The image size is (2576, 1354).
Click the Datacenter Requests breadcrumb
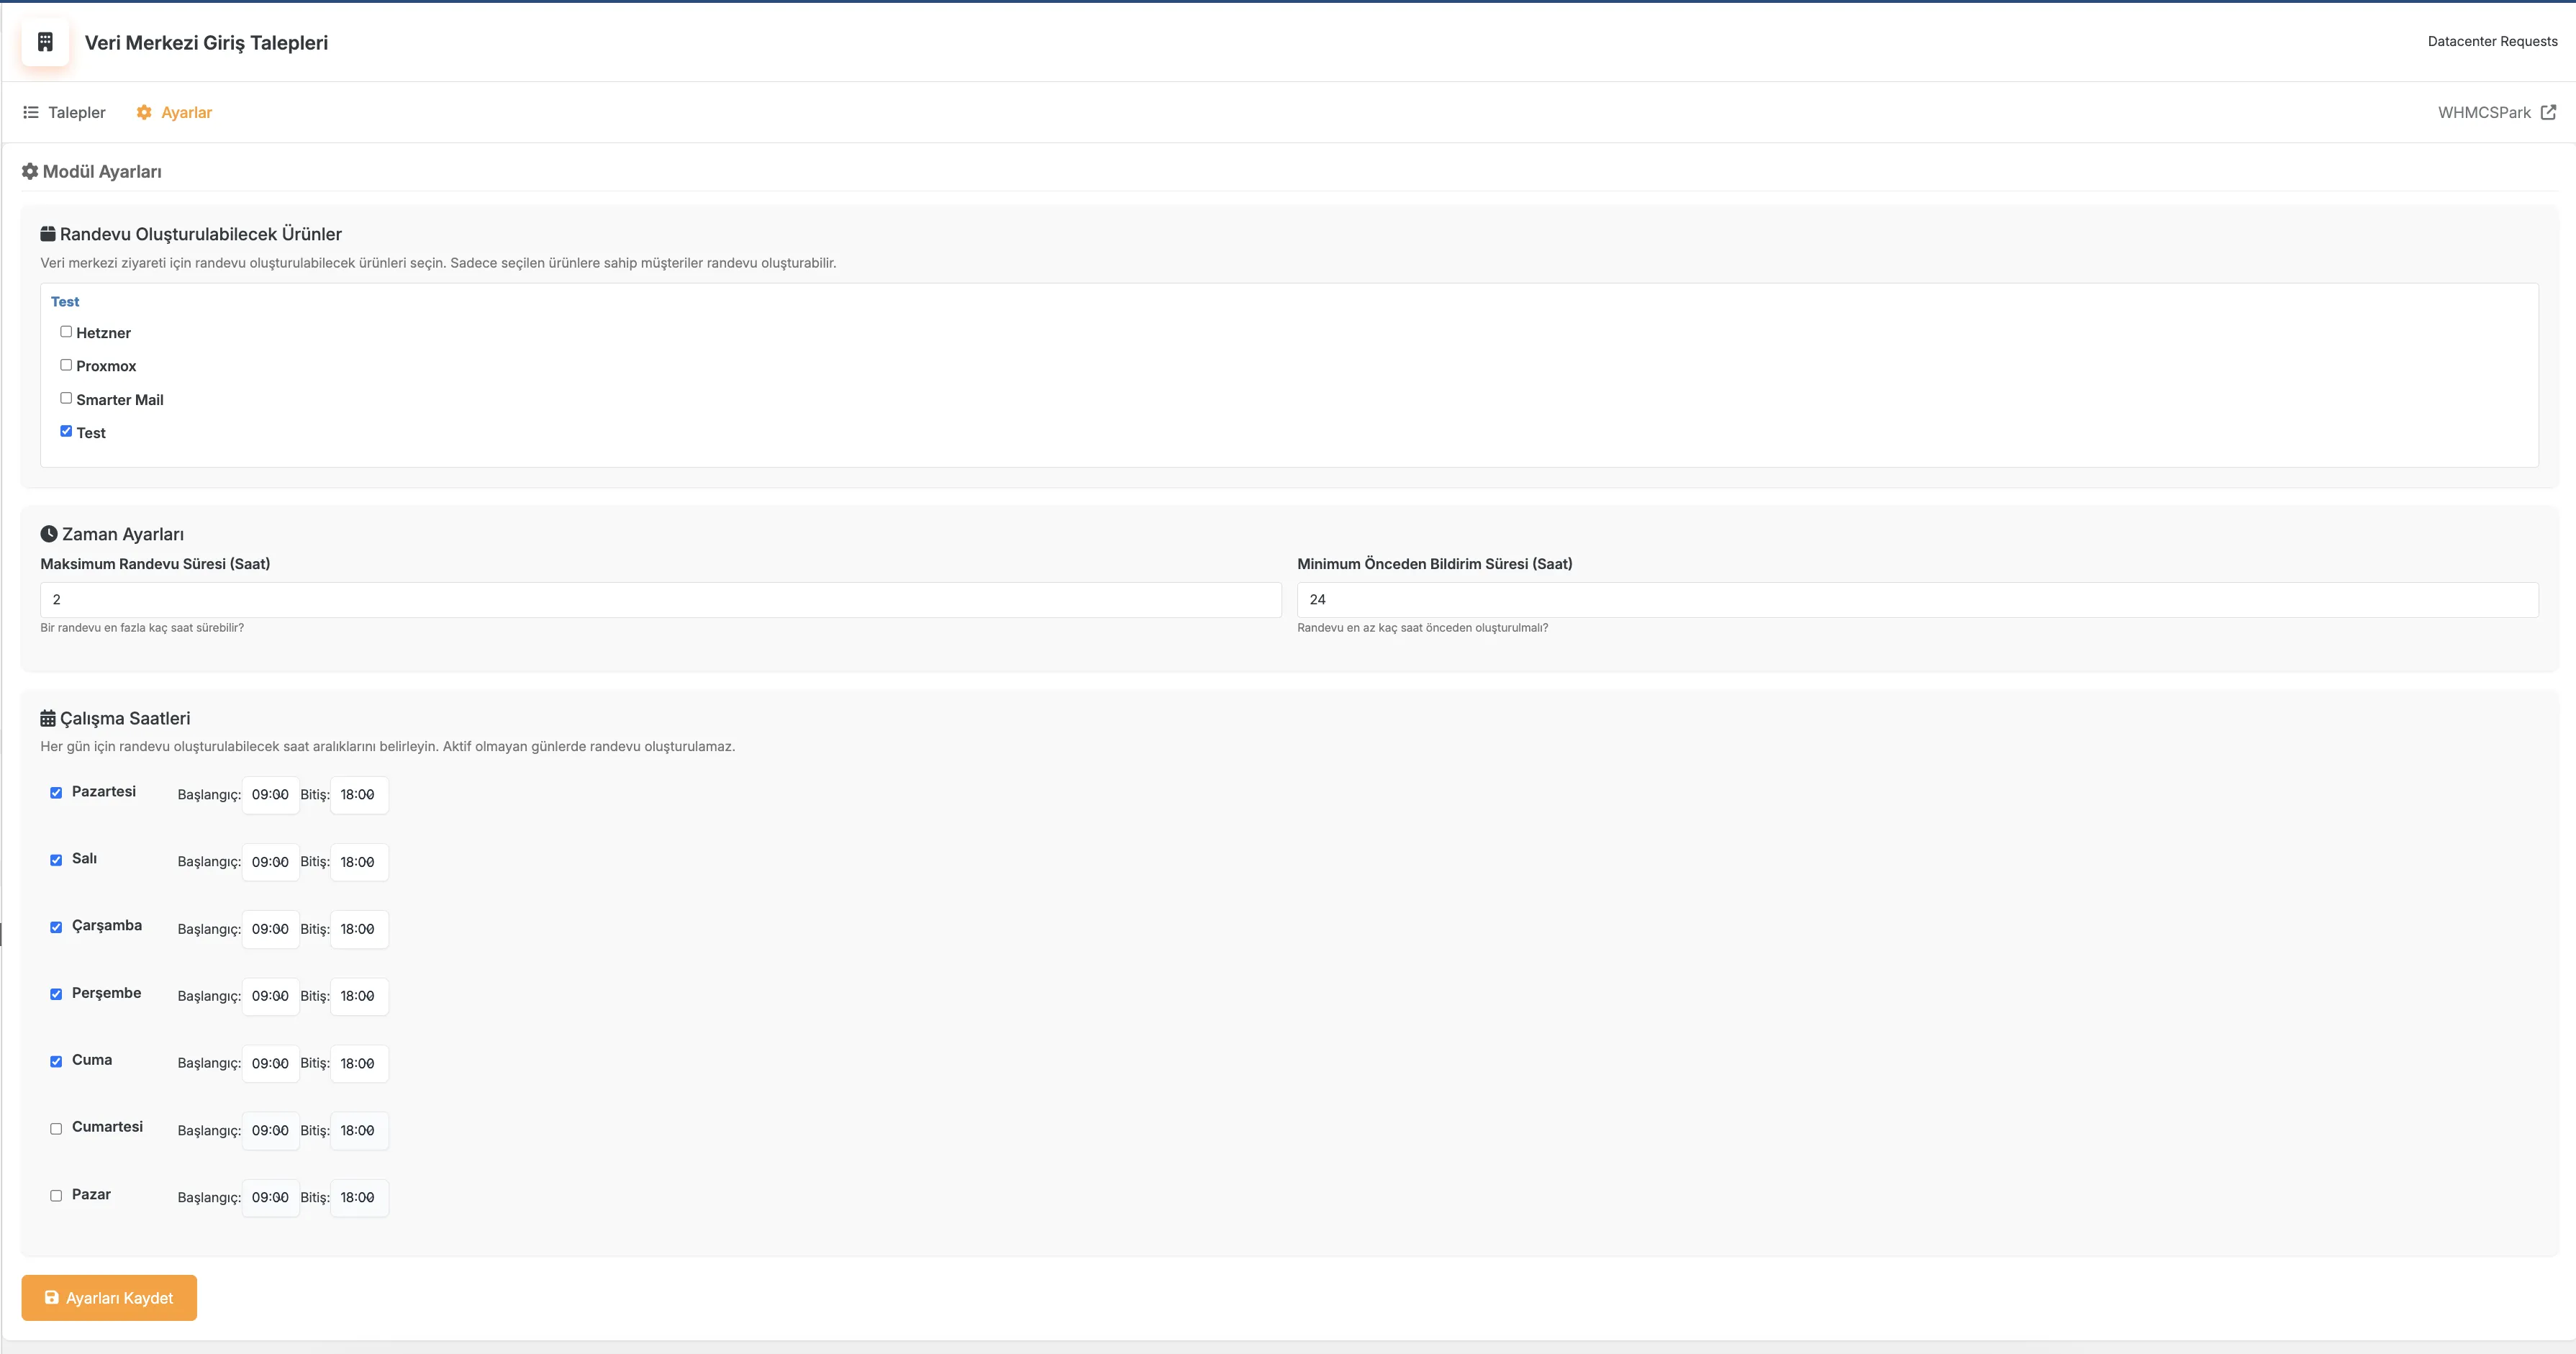[x=2492, y=41]
